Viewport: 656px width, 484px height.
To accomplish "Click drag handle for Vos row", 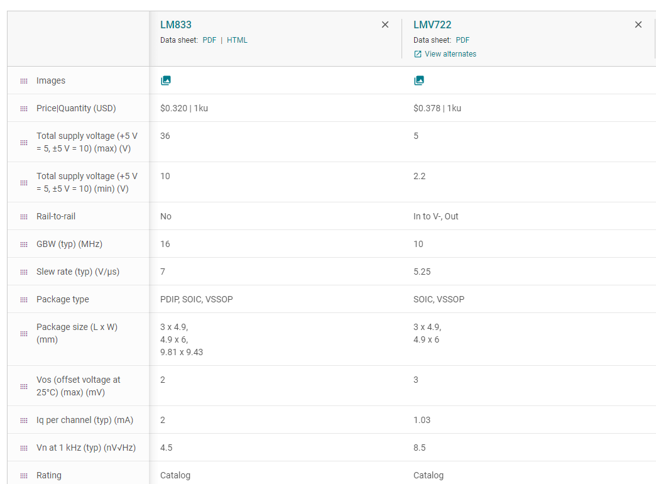I will tap(24, 386).
